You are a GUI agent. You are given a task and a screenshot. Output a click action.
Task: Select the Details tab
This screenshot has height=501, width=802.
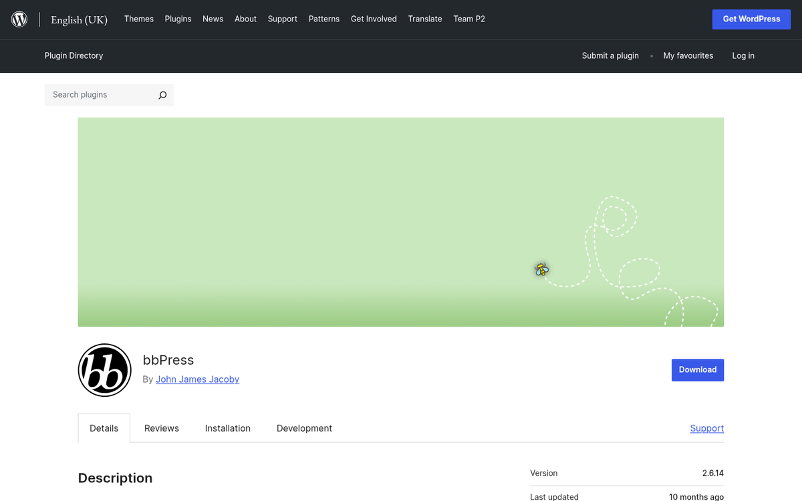[x=104, y=428]
